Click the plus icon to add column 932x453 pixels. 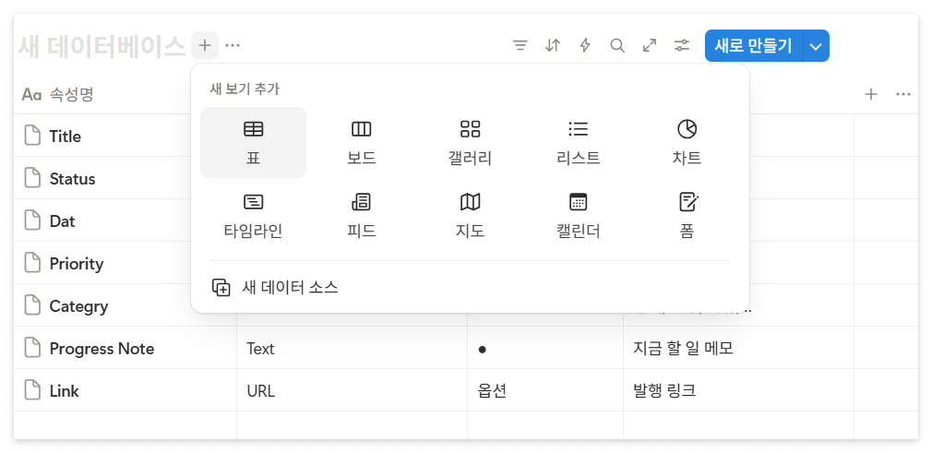click(x=871, y=94)
